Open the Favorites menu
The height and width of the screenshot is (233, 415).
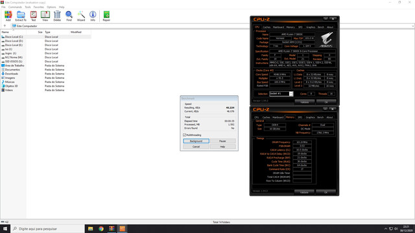(x=39, y=7)
